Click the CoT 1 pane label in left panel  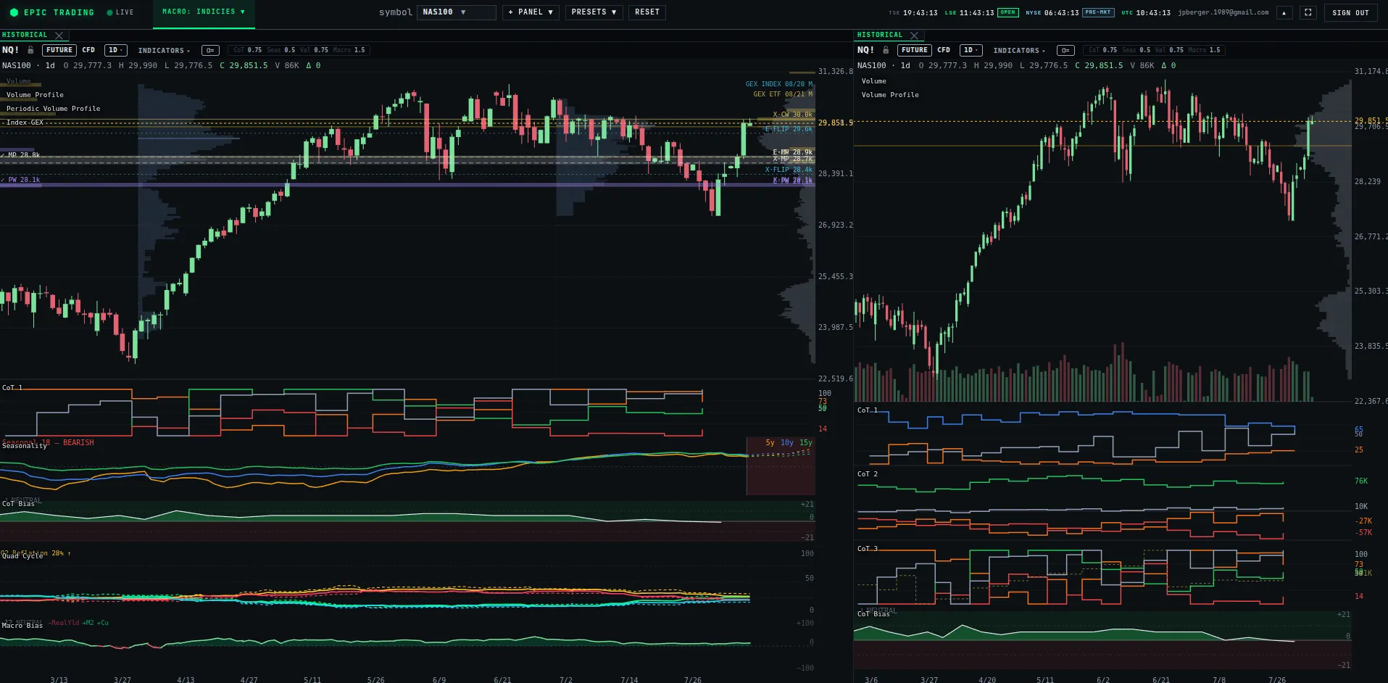click(x=12, y=388)
